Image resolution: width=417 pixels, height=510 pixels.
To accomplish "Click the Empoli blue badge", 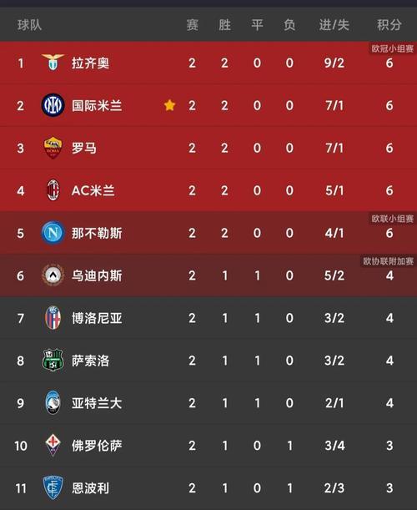I will pyautogui.click(x=53, y=487).
